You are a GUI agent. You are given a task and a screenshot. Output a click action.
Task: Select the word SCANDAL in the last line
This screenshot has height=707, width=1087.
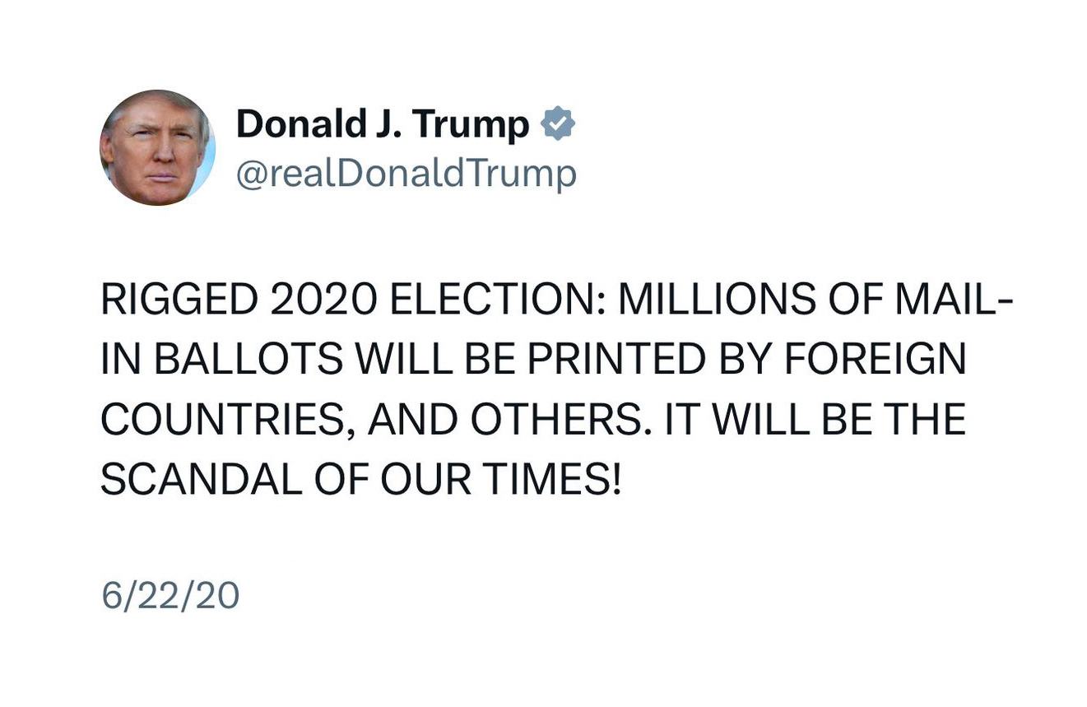[x=202, y=481]
